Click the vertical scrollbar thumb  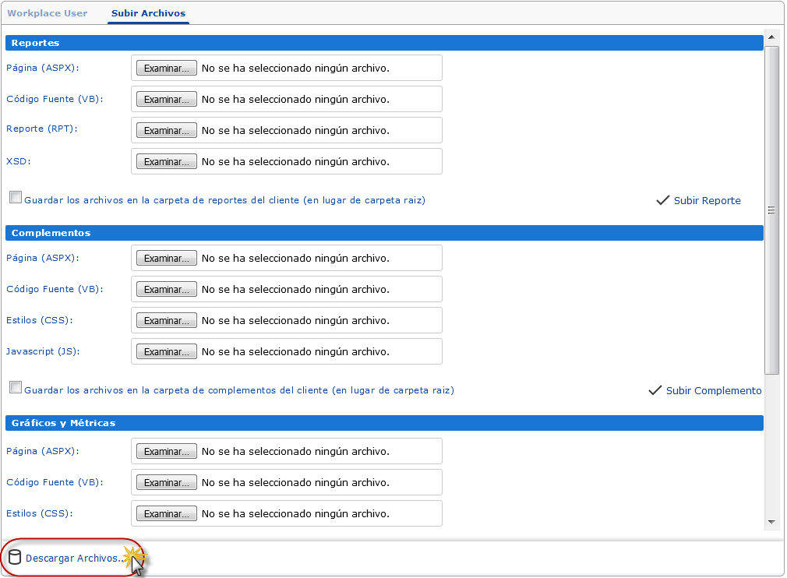[x=771, y=210]
